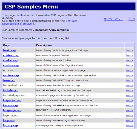Image resolution: width=137 pixels, height=129 pixels.
Task: Open the custom.csp sample page
Action: tap(11, 65)
